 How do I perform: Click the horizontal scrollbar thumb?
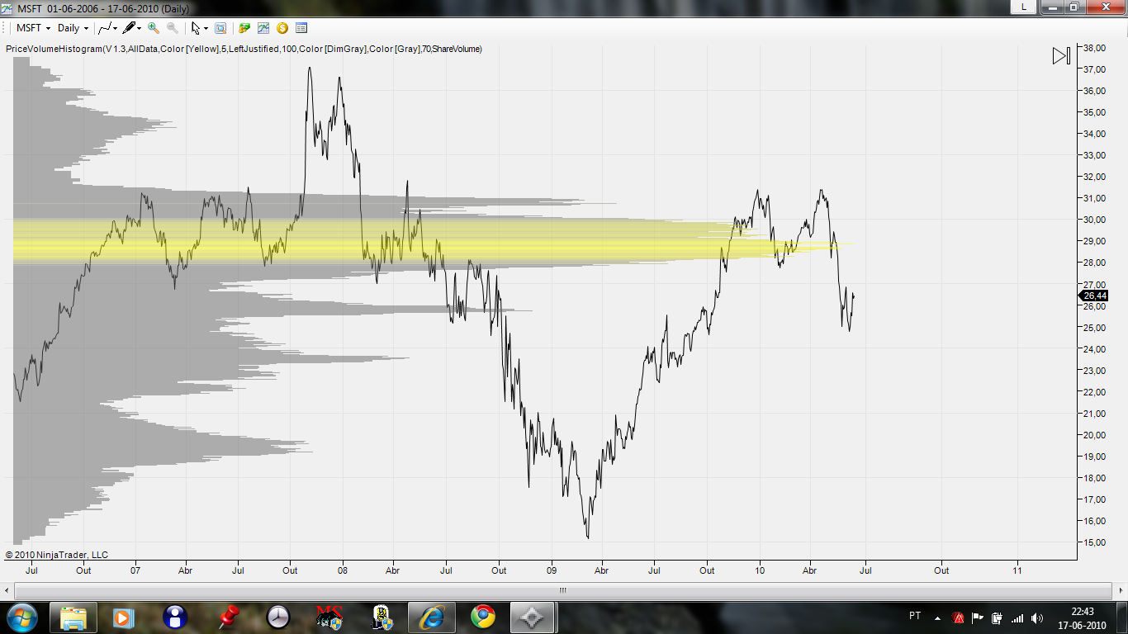(563, 590)
